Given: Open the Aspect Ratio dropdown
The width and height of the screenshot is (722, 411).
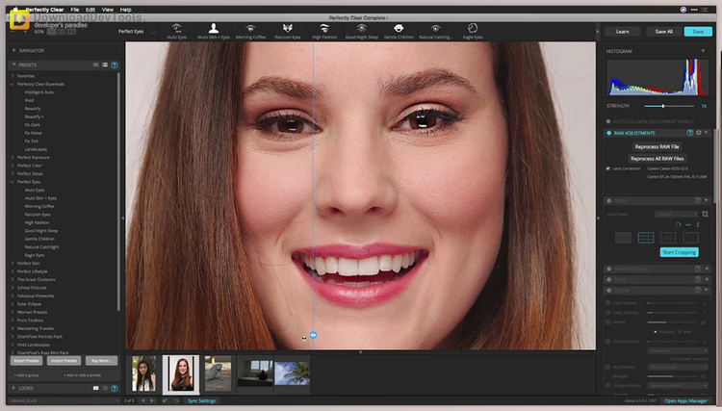Looking at the screenshot, I should pyautogui.click(x=676, y=214).
